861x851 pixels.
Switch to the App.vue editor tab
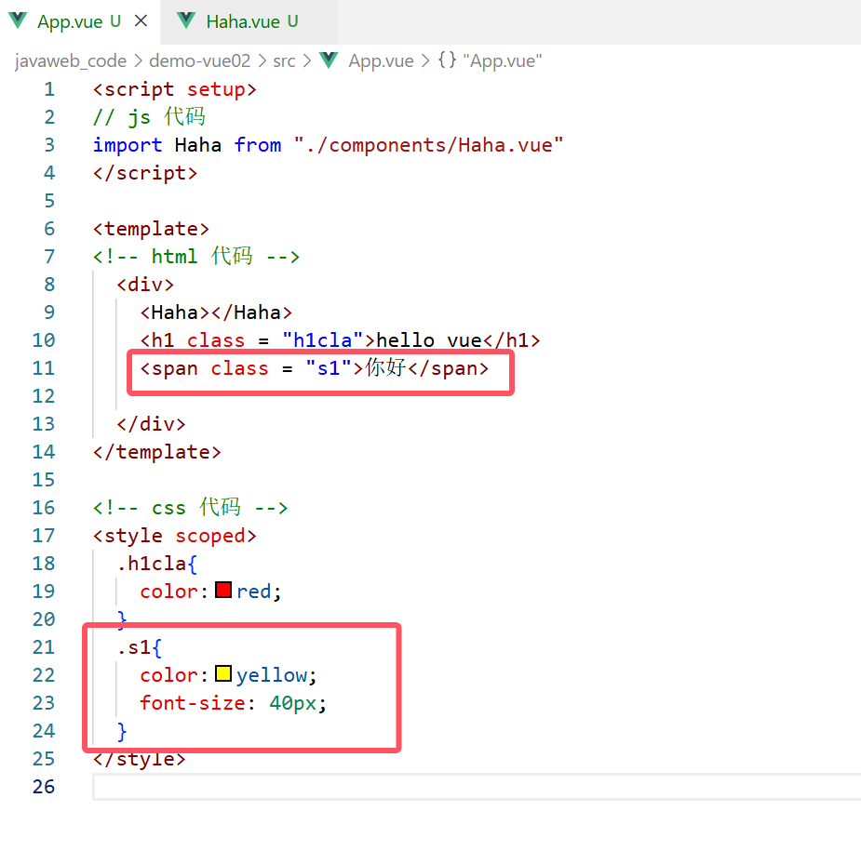(x=80, y=22)
